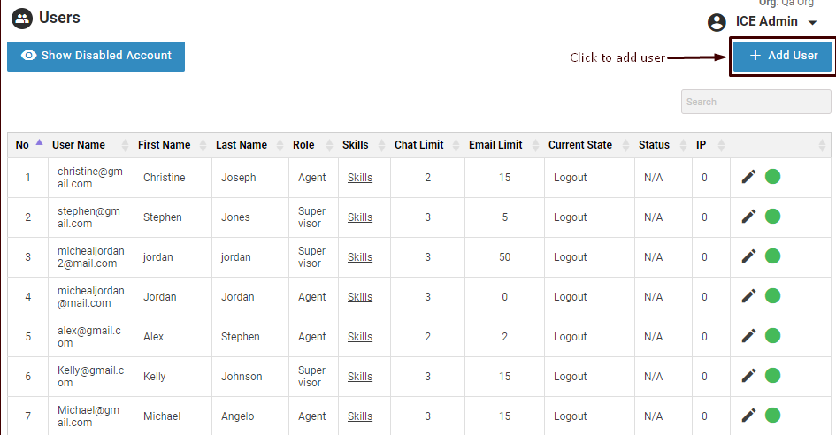Viewport: 836px width, 435px height.
Task: Show disabled accounts with eye button
Action: point(96,56)
